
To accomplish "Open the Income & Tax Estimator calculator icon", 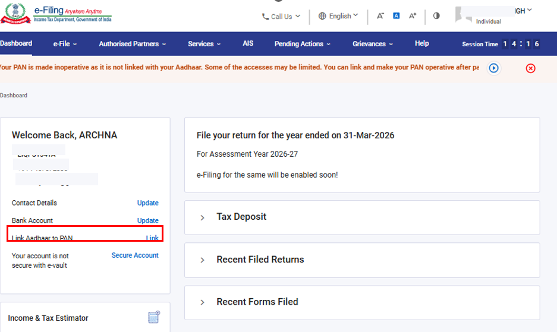I will click(154, 317).
